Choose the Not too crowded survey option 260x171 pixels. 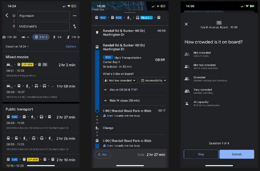tap(219, 66)
